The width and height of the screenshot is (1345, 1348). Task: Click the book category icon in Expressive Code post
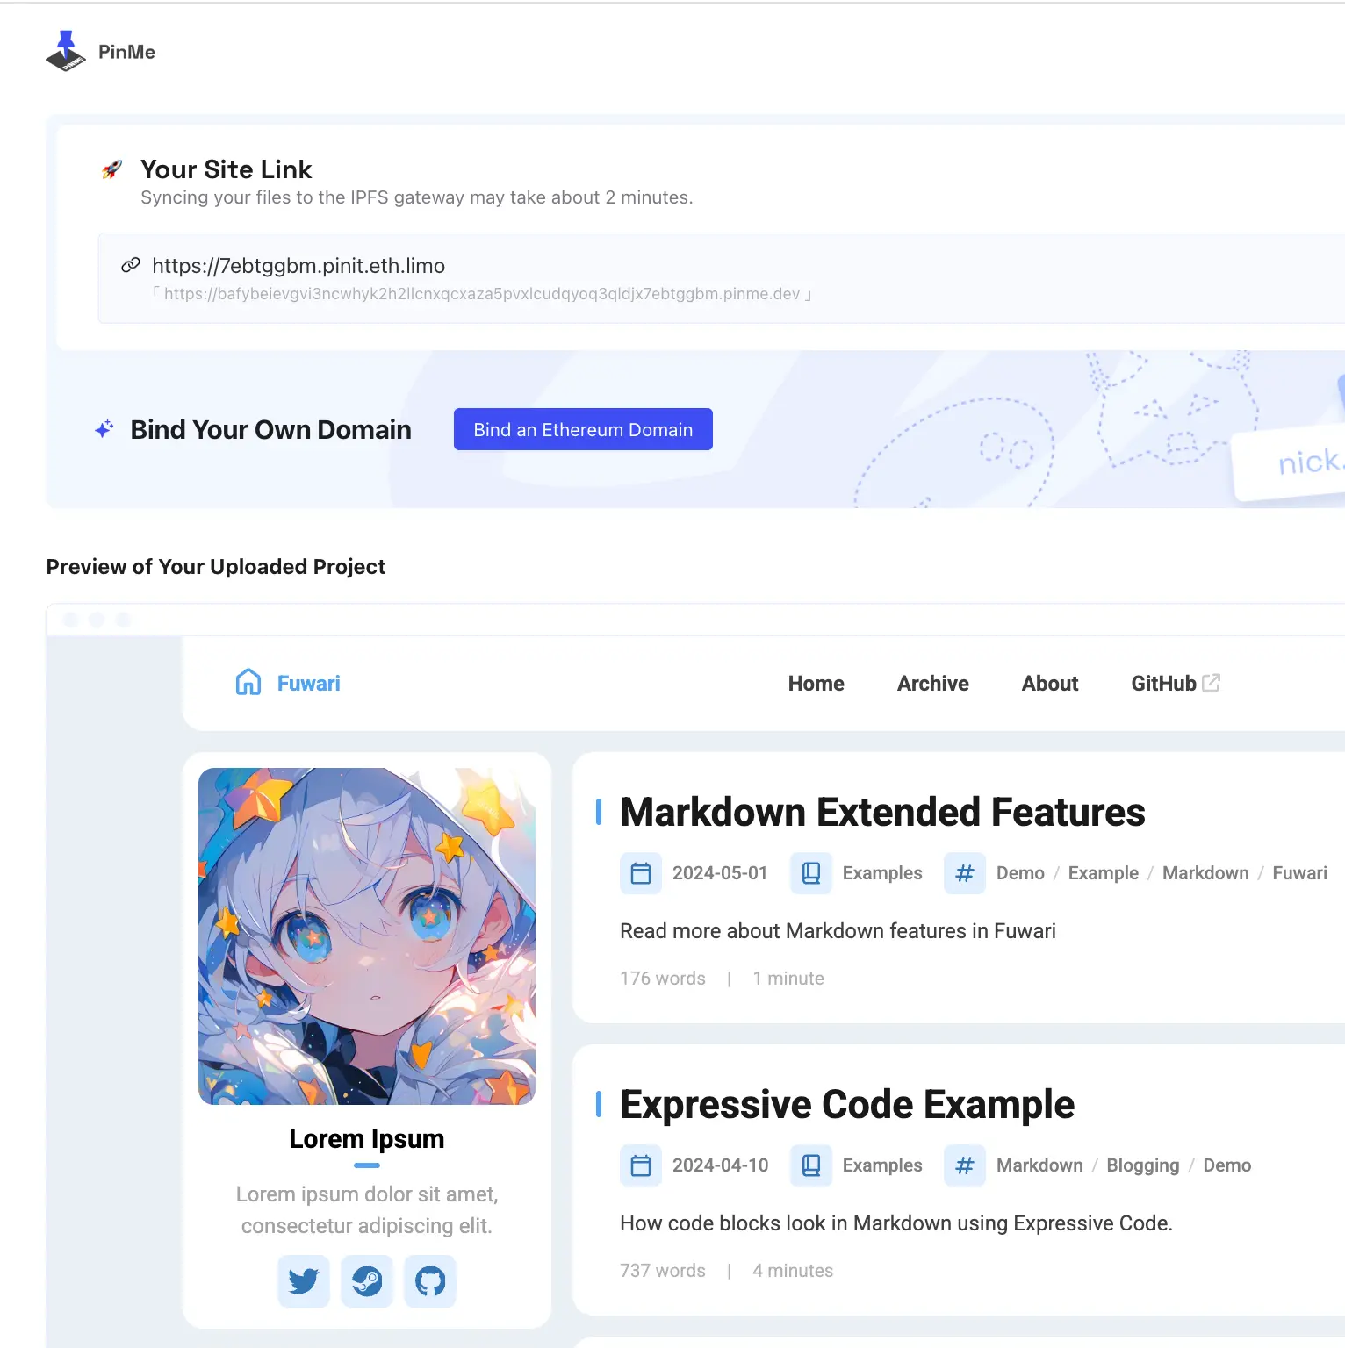(x=810, y=1165)
